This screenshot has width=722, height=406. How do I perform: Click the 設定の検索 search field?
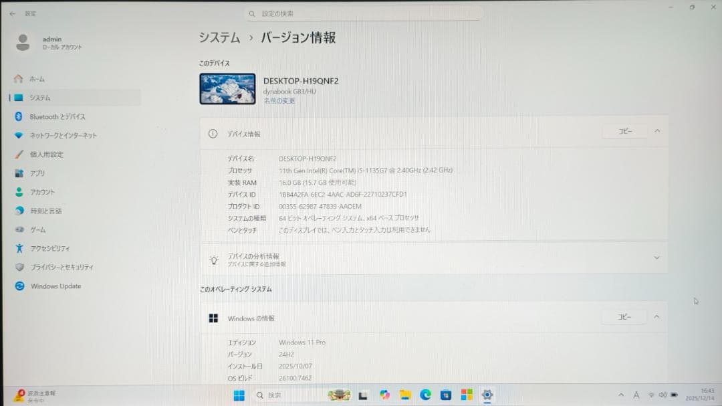point(364,13)
